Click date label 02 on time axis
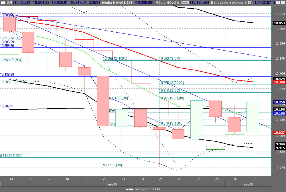 point(255,179)
